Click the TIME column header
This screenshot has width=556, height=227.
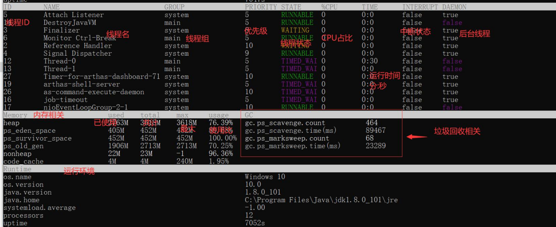tap(370, 7)
